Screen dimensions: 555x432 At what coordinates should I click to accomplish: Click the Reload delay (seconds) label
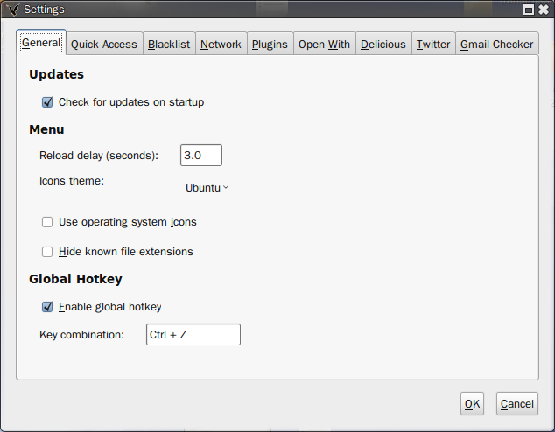point(99,156)
